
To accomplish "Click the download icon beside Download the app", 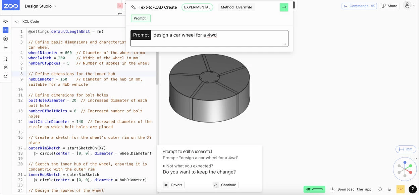I will pos(332,189).
